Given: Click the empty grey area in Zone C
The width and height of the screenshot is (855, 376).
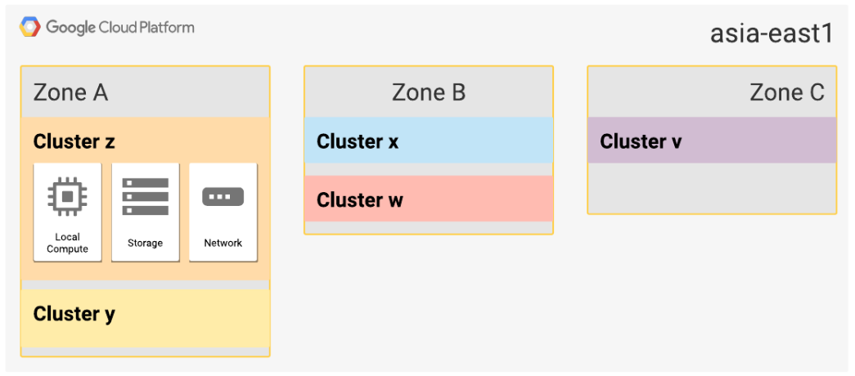Looking at the screenshot, I should (x=712, y=188).
